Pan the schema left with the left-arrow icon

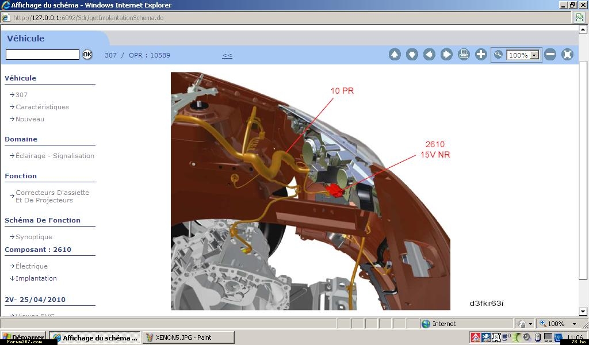coord(429,55)
